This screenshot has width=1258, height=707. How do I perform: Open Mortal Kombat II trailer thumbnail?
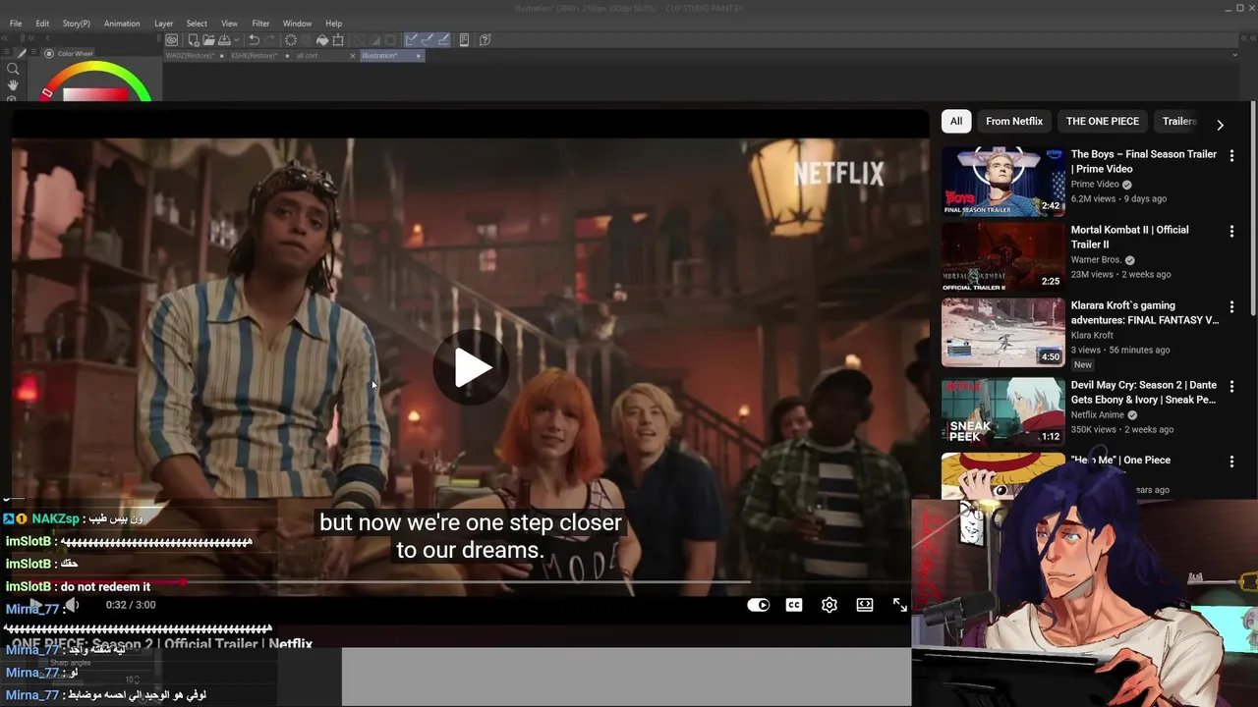tap(1002, 257)
